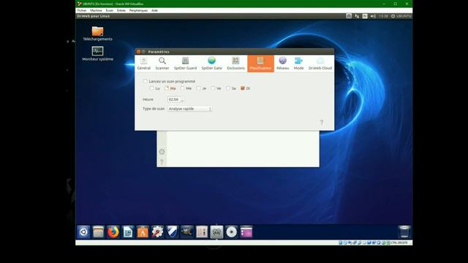Open the Dr.Web Cloud tab
Image resolution: width=468 pixels, height=263 pixels.
[x=320, y=64]
